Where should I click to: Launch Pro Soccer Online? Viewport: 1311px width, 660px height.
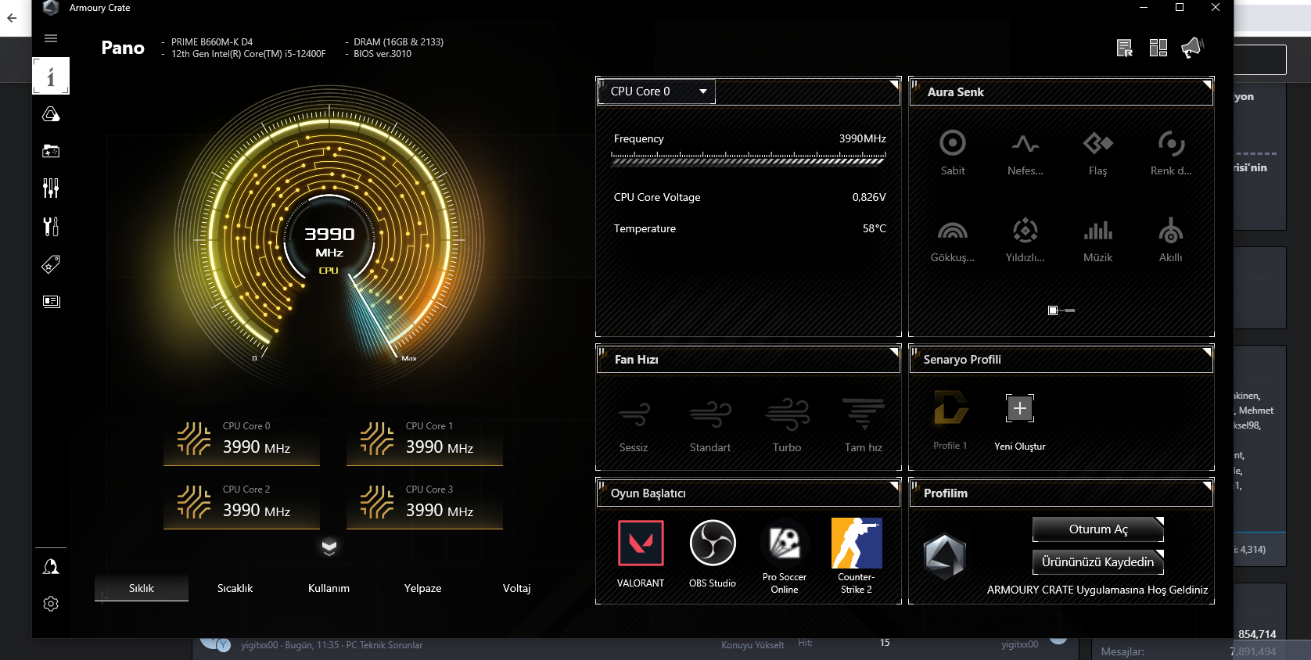pos(785,555)
